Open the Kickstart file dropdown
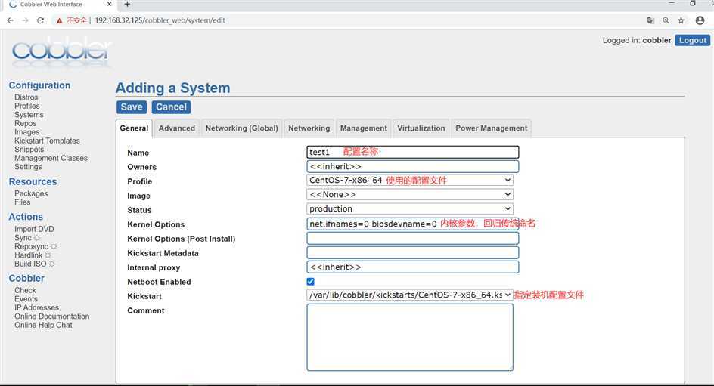Viewport: 714px width, 386px height. click(410, 295)
